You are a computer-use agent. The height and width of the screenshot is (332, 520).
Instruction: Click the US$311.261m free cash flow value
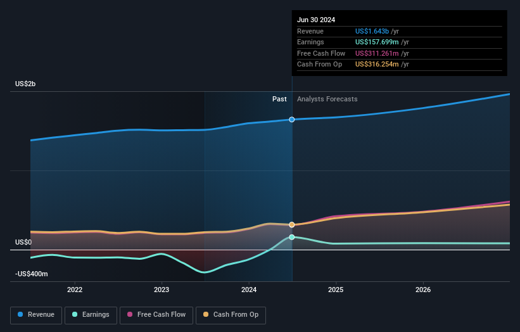(x=377, y=53)
